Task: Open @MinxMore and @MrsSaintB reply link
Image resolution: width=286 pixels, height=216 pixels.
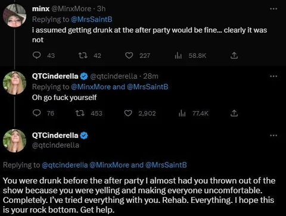Action: 119,87
